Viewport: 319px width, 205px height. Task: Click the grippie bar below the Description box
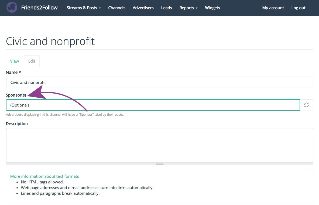[x=160, y=164]
